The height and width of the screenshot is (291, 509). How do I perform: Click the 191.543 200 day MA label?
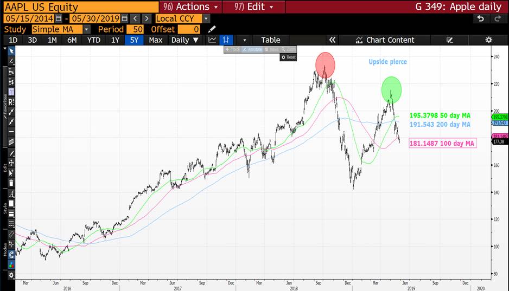click(x=440, y=125)
